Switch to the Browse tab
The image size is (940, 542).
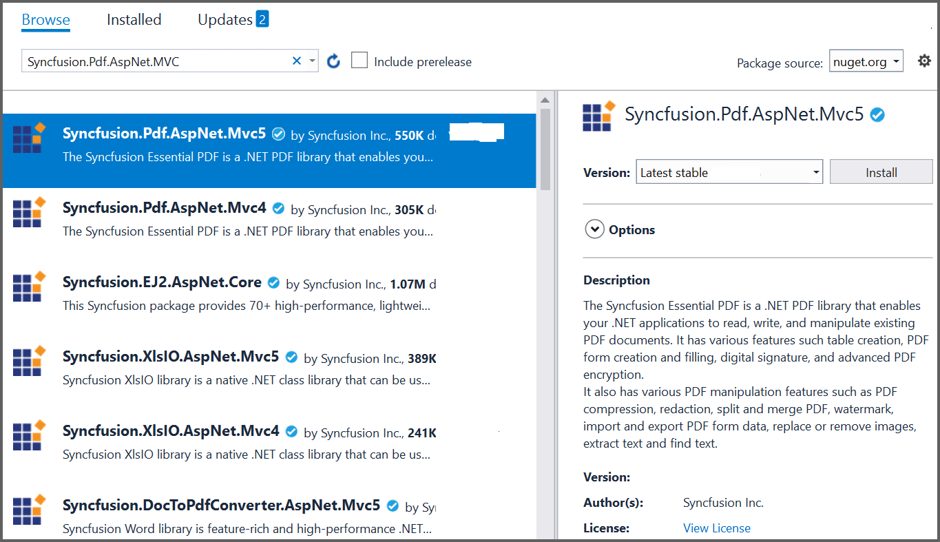(x=45, y=19)
